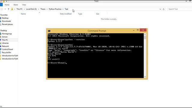The width and height of the screenshot is (192, 108).
Task: Select the Desktop root tree node
Action: point(4,31)
